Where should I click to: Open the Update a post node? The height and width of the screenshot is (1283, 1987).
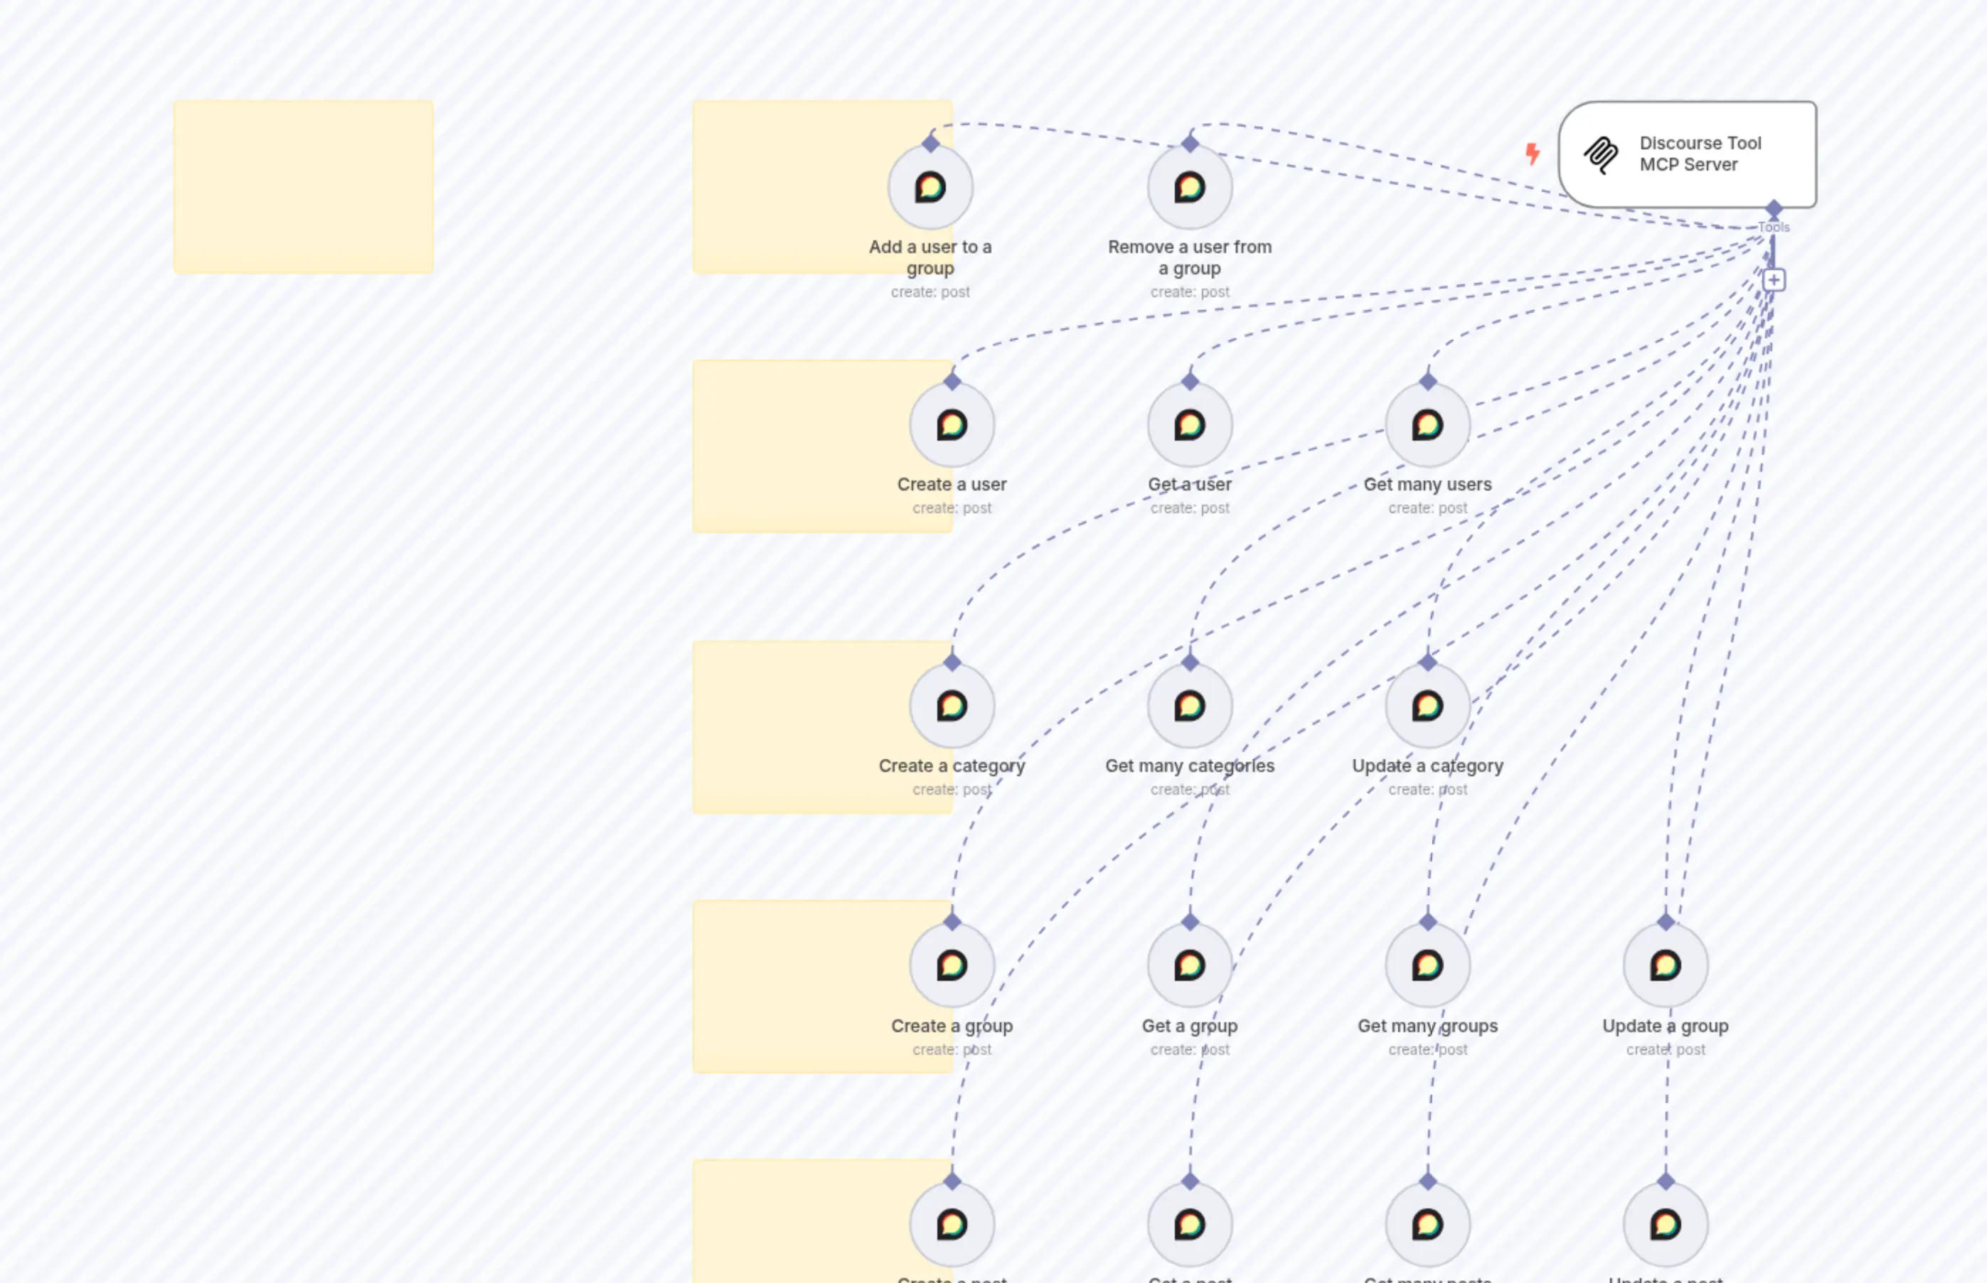1666,1223
